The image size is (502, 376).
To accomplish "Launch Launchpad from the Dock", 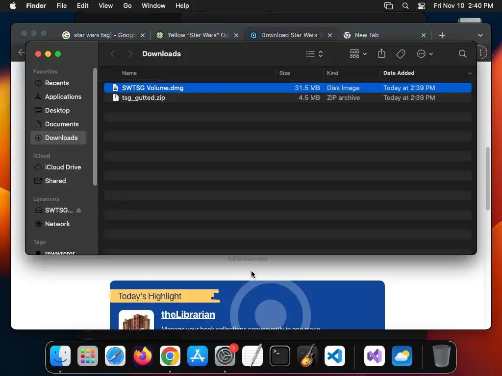I will pos(88,356).
